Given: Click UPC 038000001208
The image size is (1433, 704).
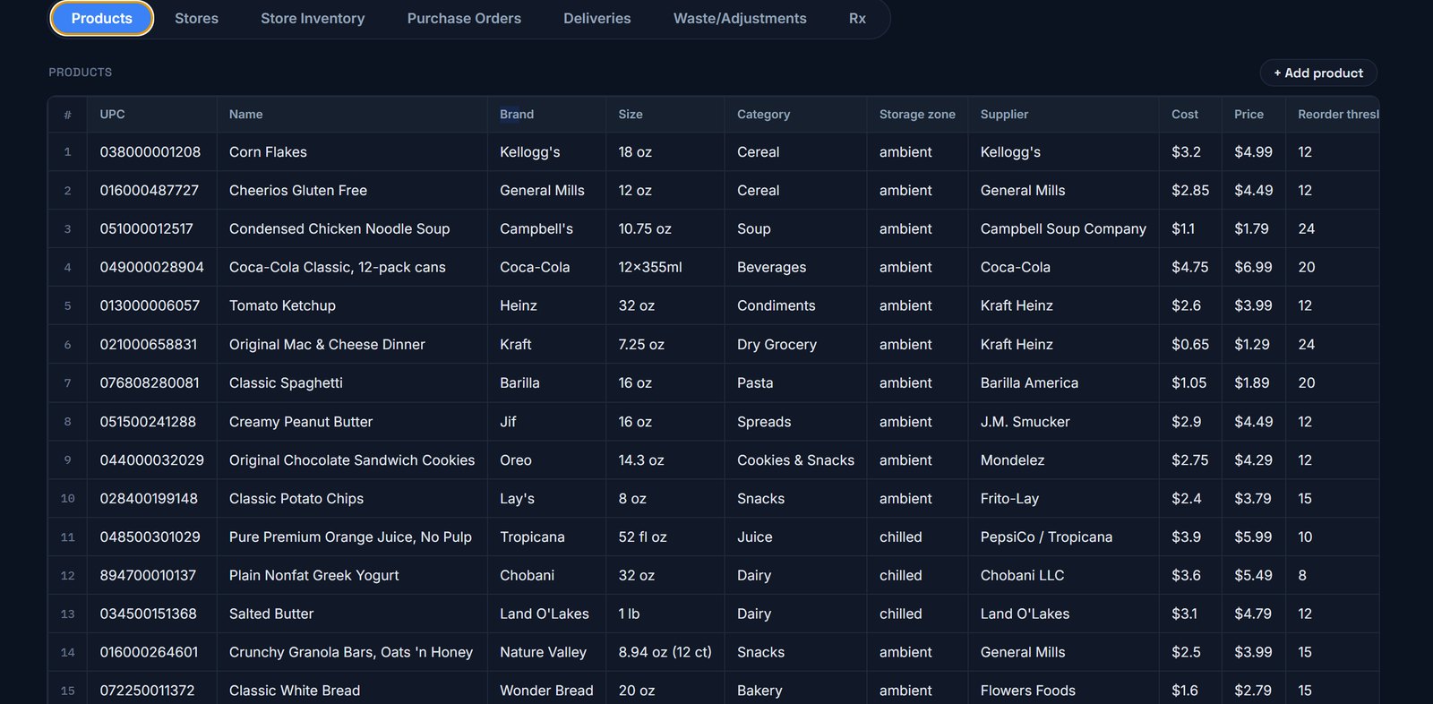Looking at the screenshot, I should click(150, 152).
